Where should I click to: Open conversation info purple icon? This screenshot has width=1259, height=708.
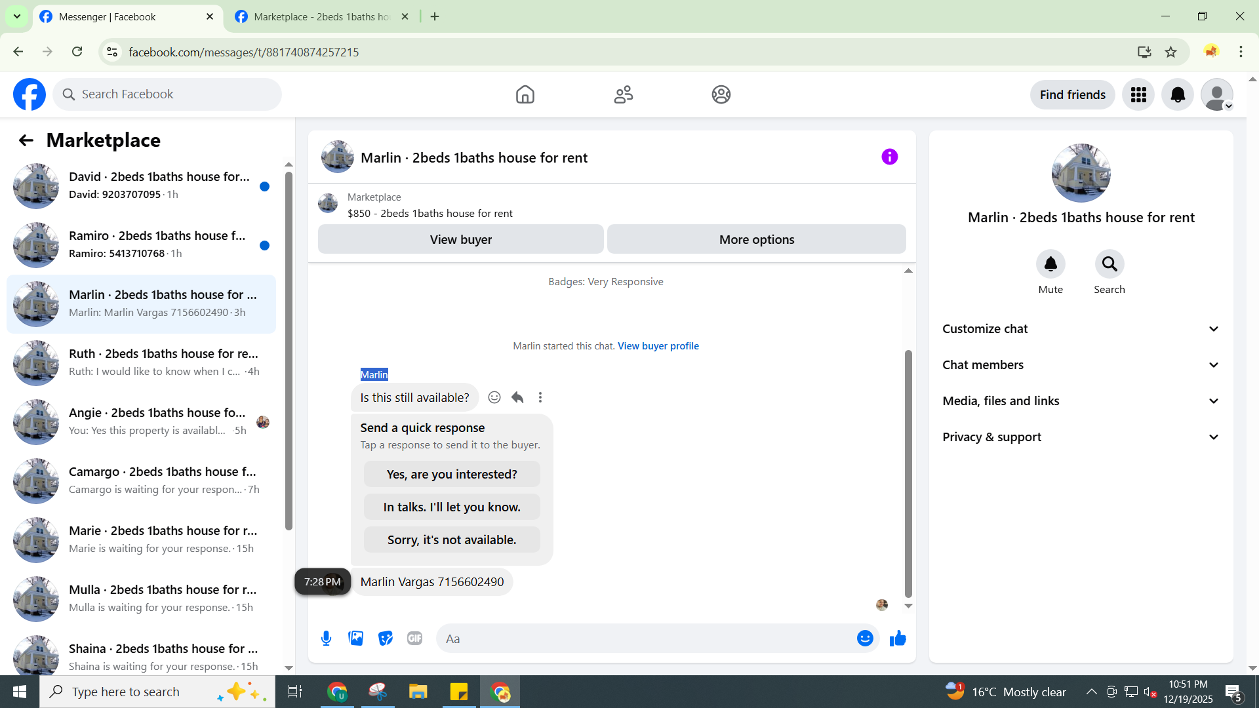[889, 157]
